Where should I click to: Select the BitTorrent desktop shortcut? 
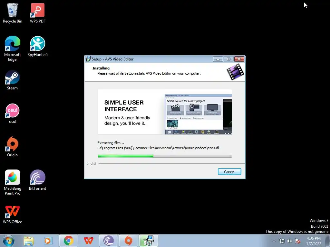37,180
